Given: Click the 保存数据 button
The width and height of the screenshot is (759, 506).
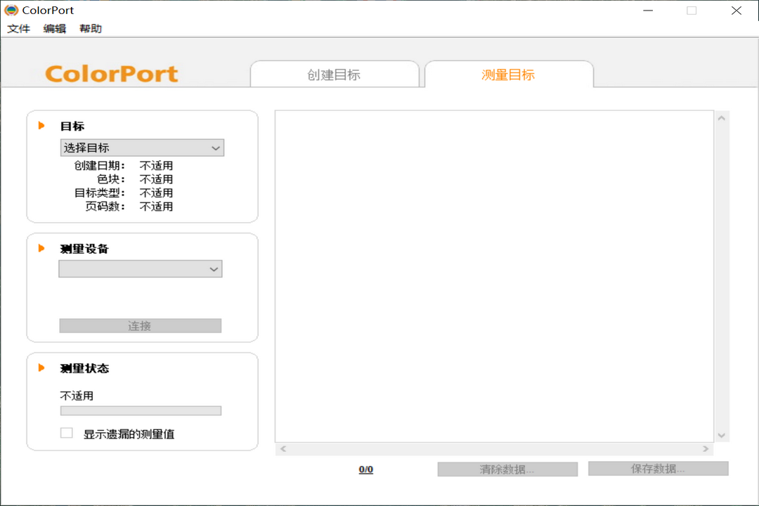Looking at the screenshot, I should [659, 469].
